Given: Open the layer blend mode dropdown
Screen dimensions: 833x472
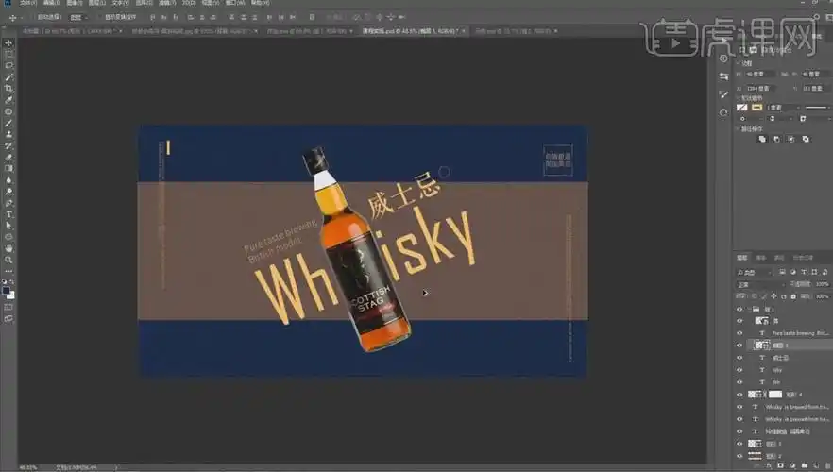Looking at the screenshot, I should pyautogui.click(x=759, y=284).
